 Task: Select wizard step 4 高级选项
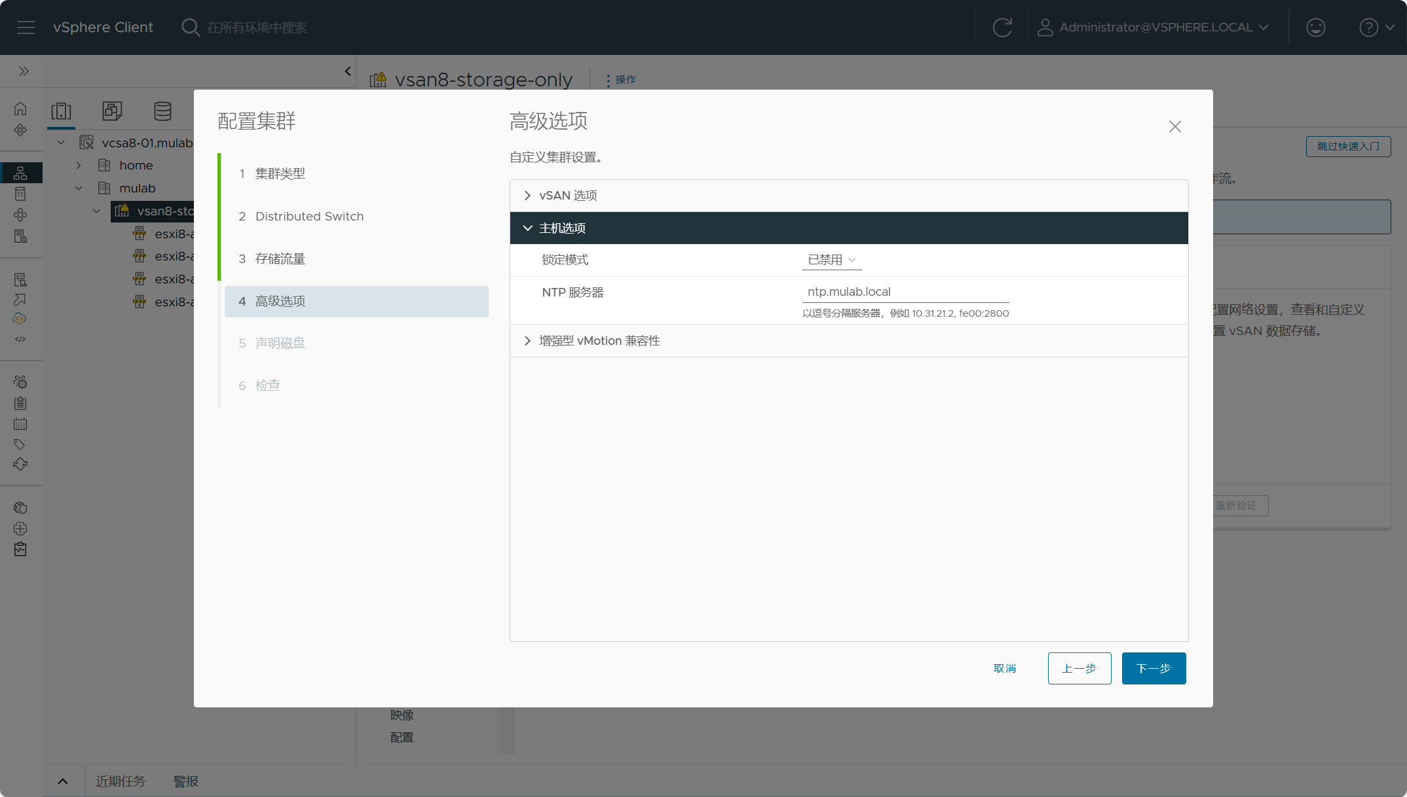click(x=356, y=302)
